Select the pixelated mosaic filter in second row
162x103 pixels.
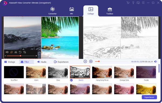(36, 89)
